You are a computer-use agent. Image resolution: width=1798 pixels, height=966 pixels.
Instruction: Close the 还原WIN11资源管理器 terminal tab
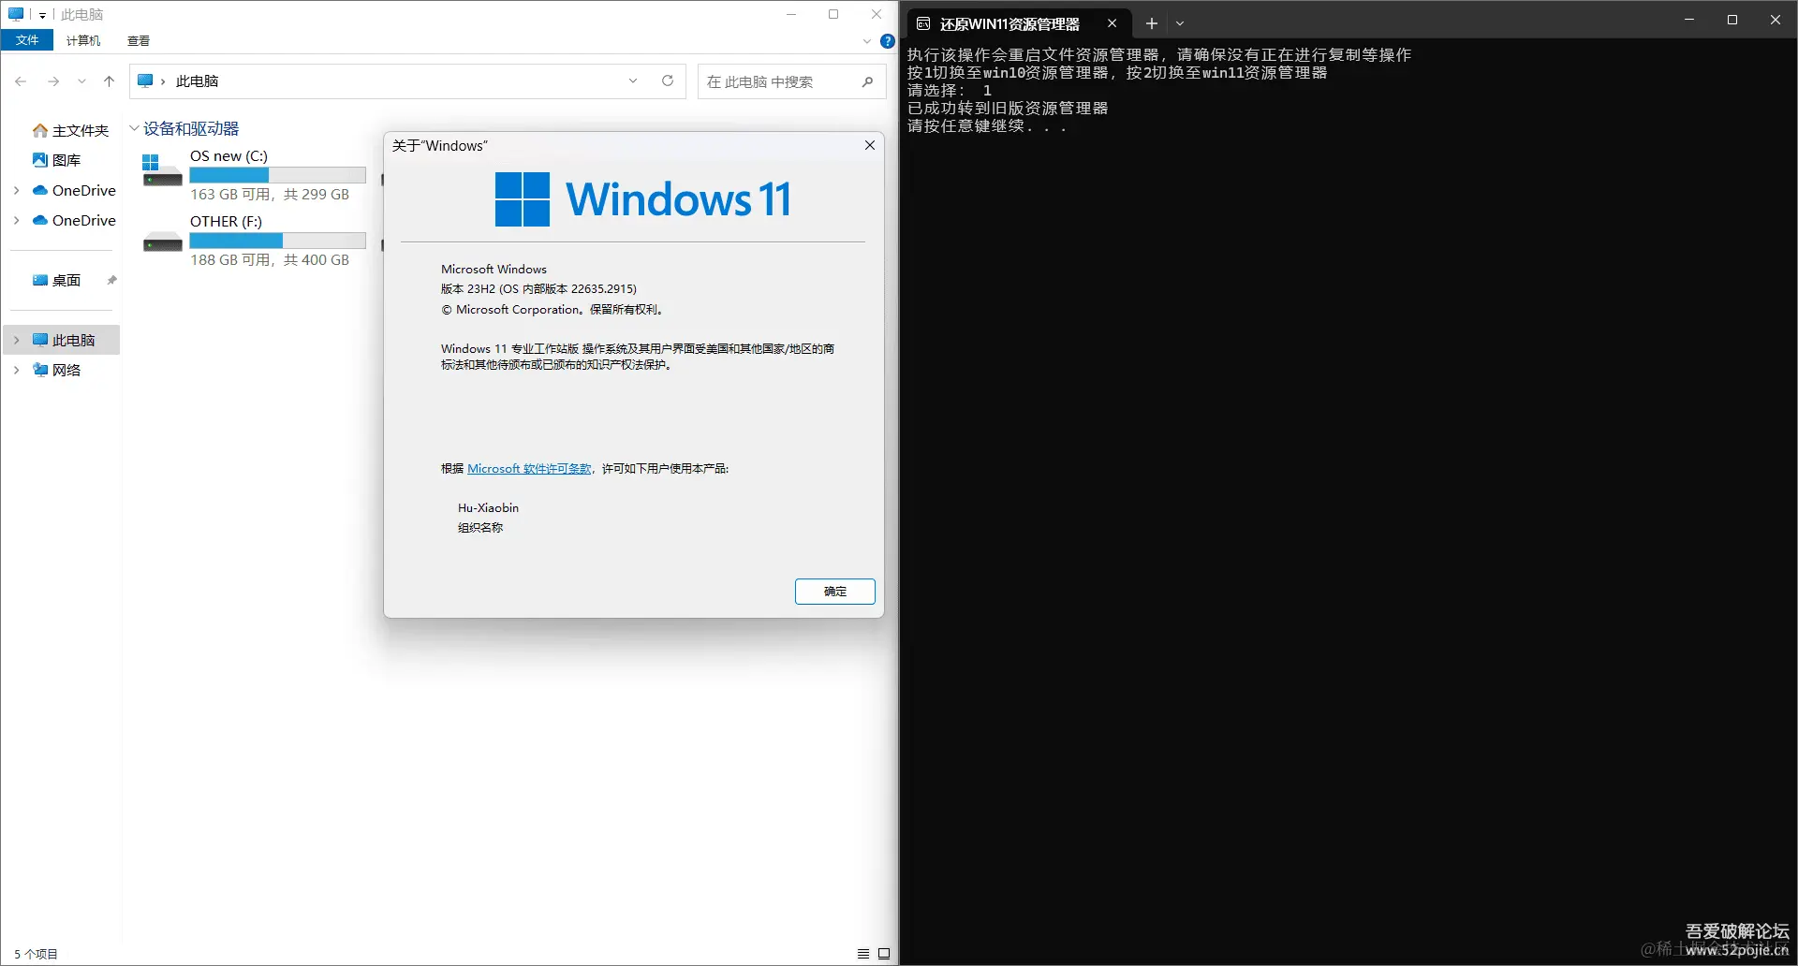1112,23
